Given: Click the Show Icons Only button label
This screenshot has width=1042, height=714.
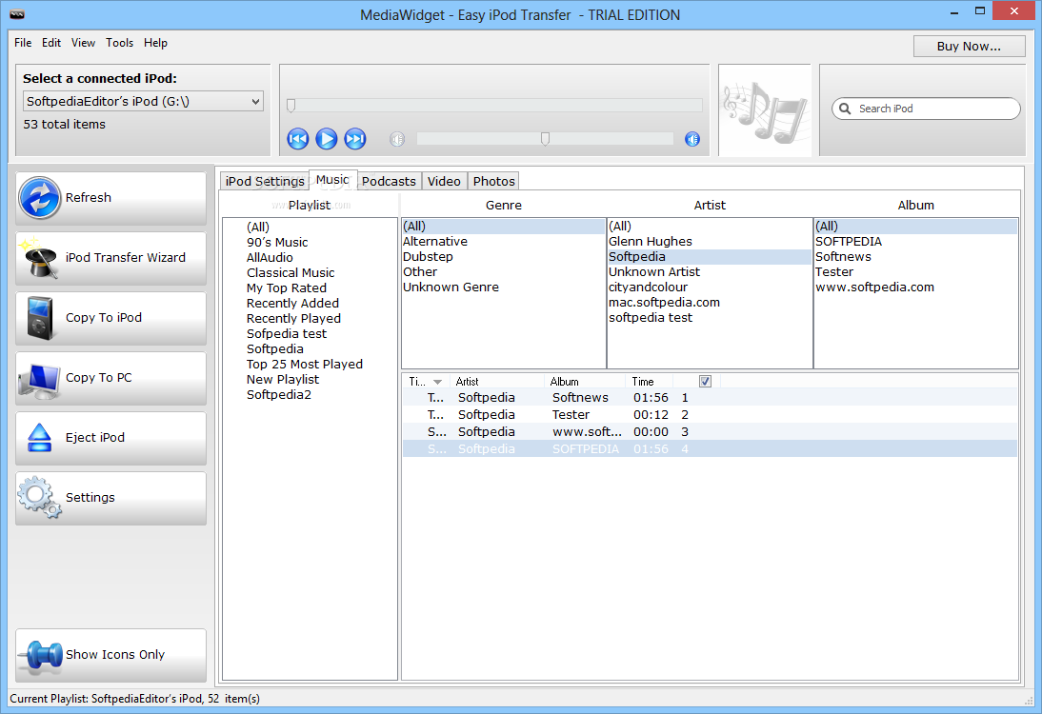Looking at the screenshot, I should [115, 655].
